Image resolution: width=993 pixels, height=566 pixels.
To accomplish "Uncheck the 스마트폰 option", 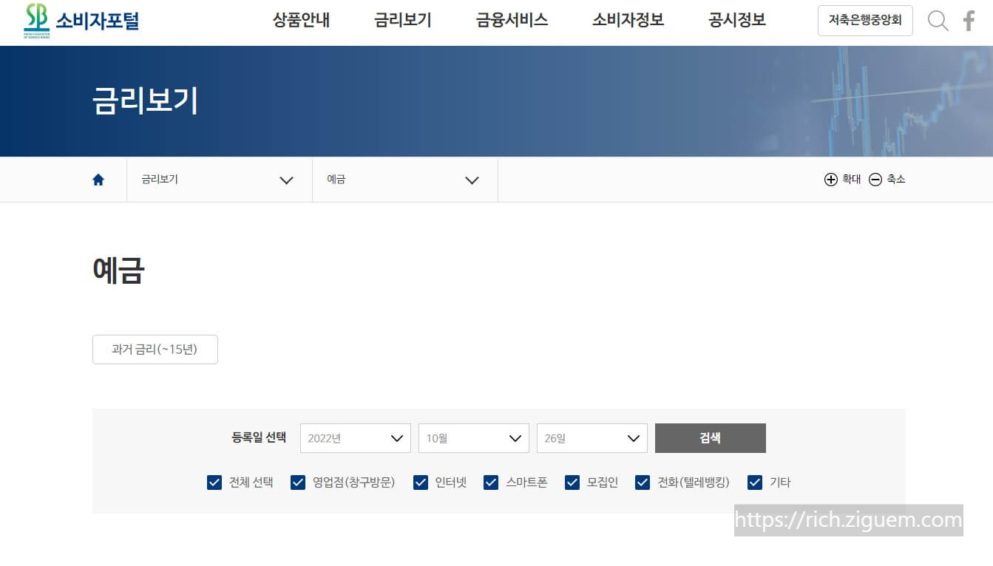I will (x=490, y=482).
